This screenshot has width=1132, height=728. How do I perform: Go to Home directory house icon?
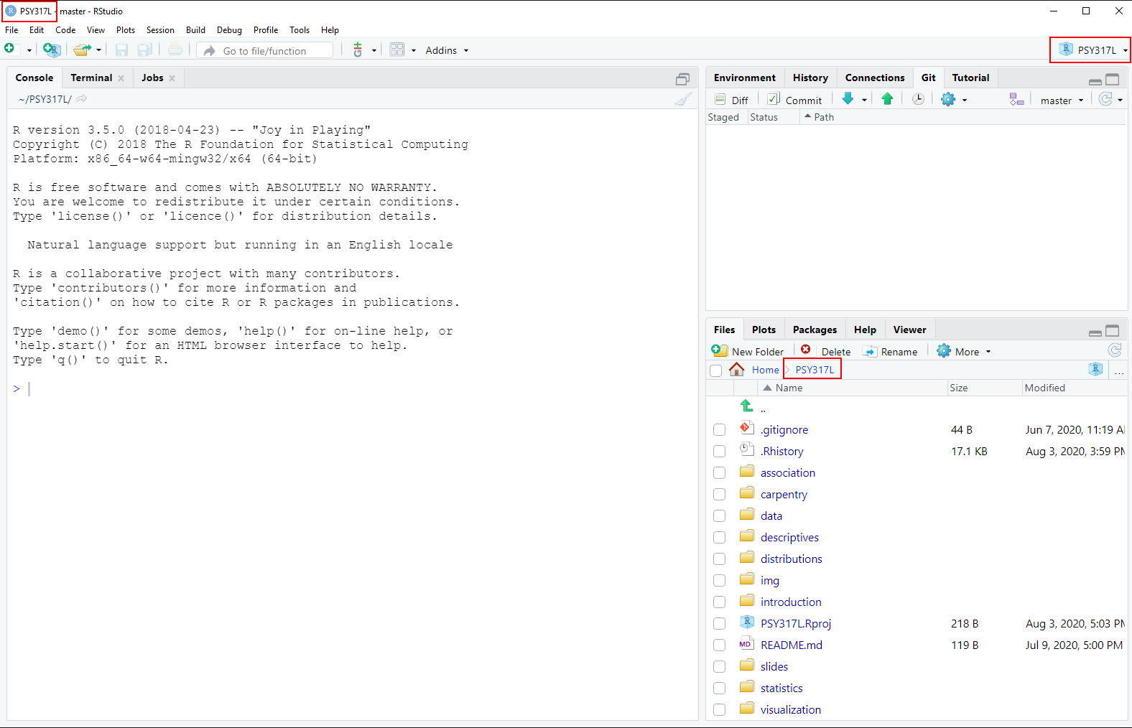[737, 370]
